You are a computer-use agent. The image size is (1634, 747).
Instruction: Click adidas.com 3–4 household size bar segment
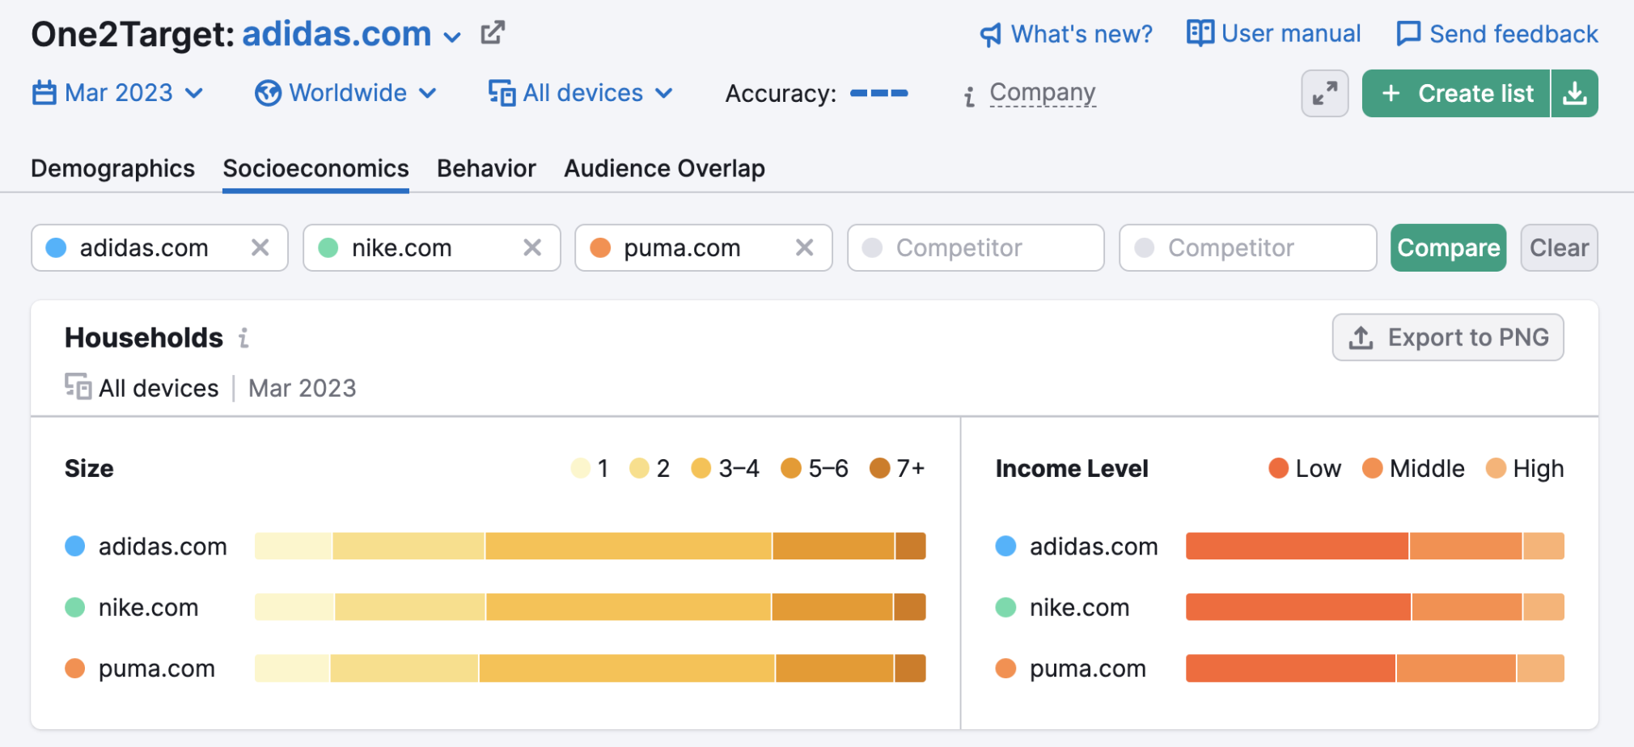coord(629,547)
